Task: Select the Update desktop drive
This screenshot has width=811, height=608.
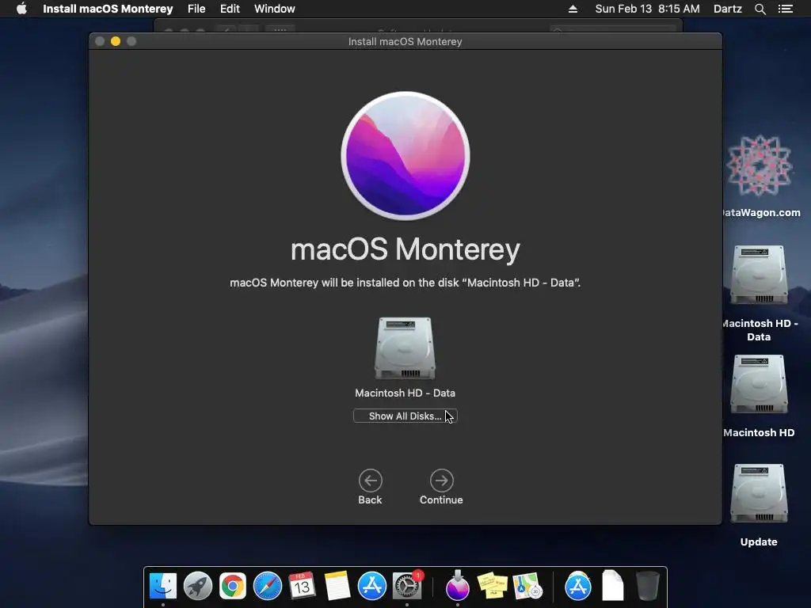Action: (759, 493)
